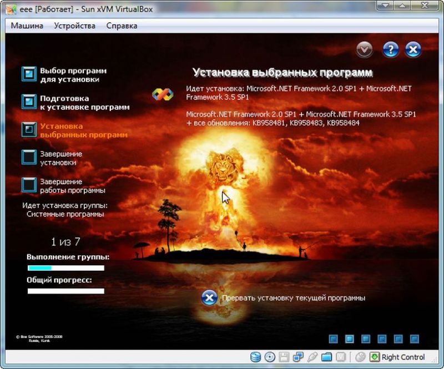Click the USB devices icon in status bar
Viewport: 444px width, 369px height.
pos(312,357)
